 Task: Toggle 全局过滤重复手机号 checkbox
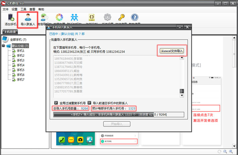[x=56, y=103]
